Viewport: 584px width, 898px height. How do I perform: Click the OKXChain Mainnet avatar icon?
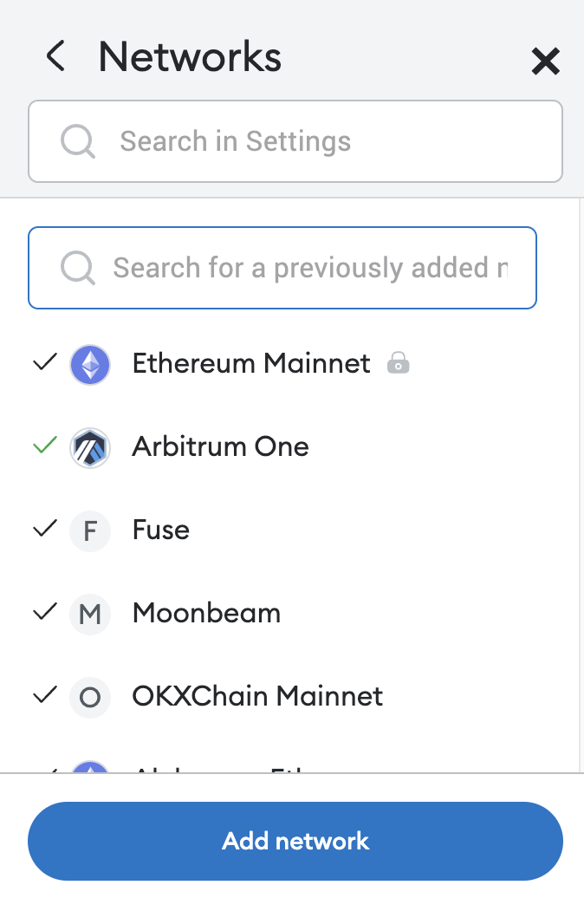click(x=90, y=697)
